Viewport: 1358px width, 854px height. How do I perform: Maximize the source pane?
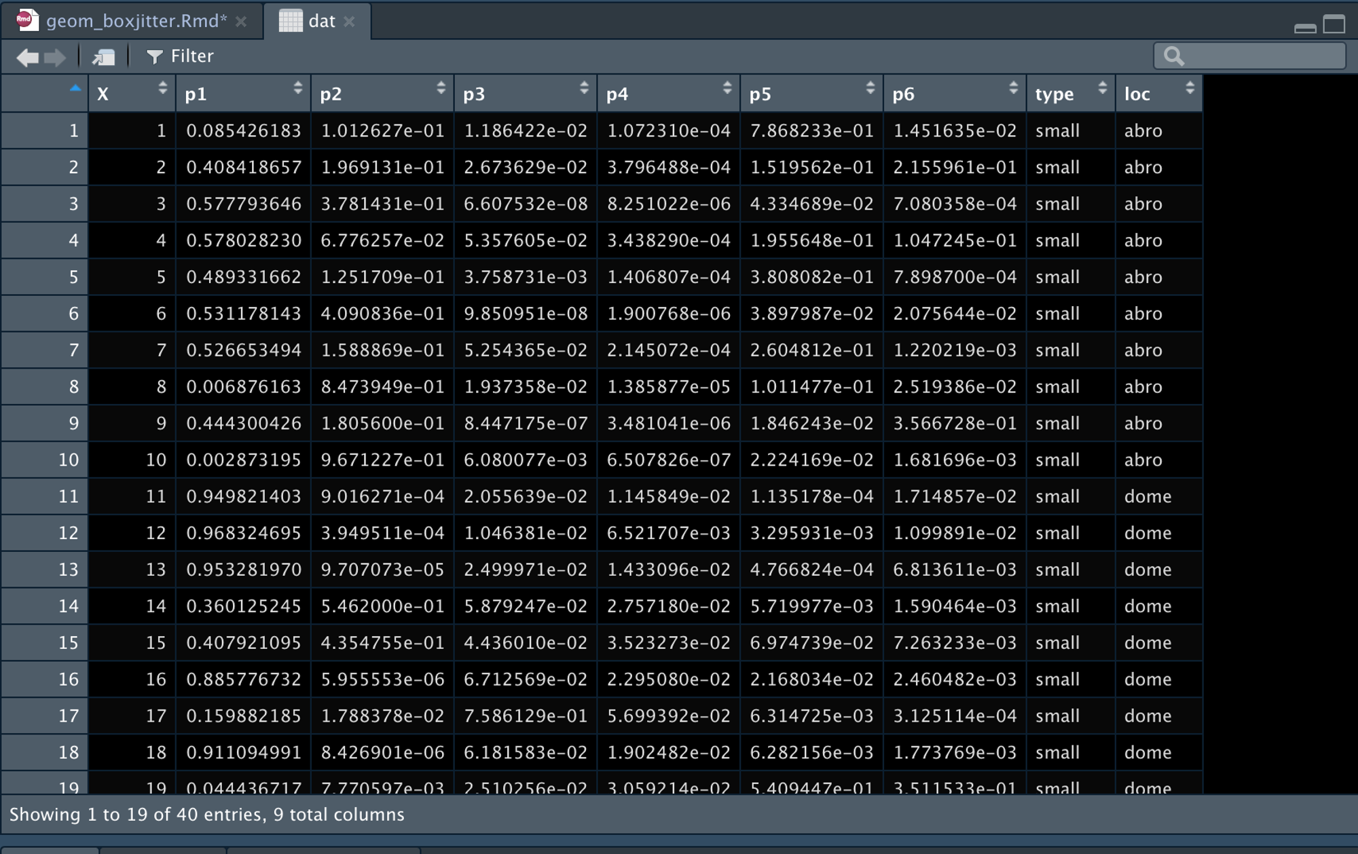(x=1334, y=24)
